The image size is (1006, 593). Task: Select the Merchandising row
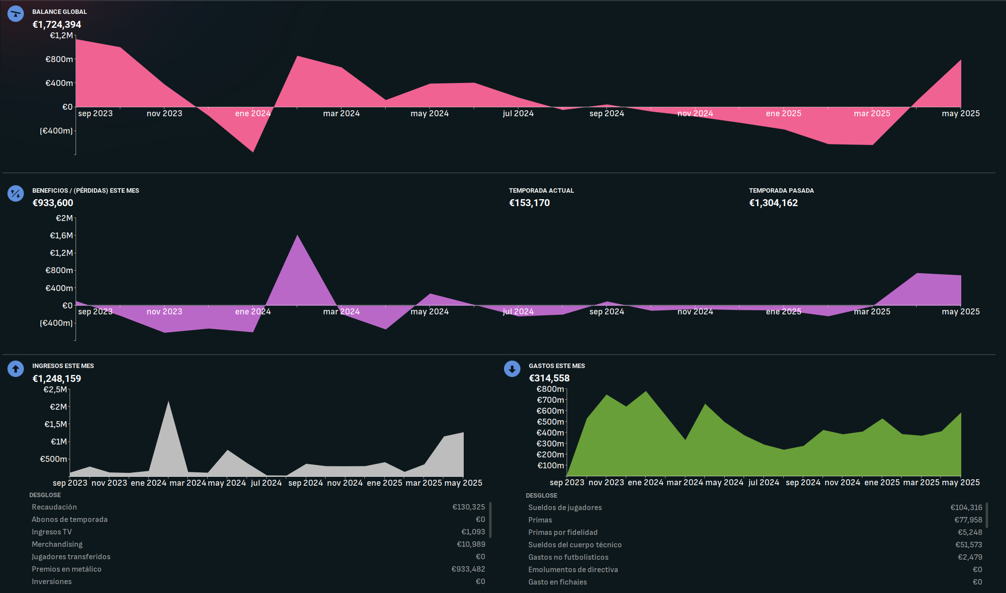(258, 544)
